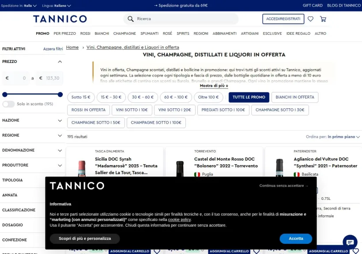
Task: Click Scopri di più e personalizza
Action: coord(85,239)
